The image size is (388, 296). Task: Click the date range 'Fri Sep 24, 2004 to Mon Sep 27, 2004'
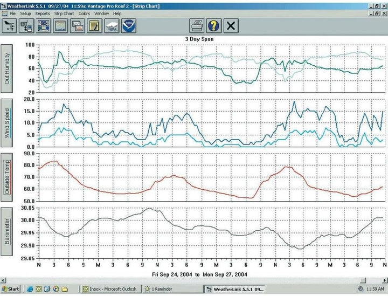click(x=199, y=274)
